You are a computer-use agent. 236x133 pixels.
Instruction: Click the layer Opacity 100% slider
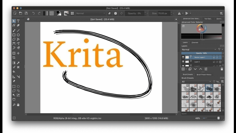point(201,53)
